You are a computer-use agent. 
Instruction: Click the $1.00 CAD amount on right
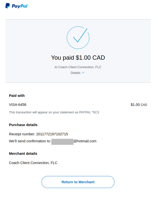click(x=139, y=105)
